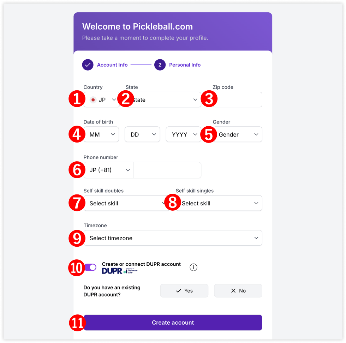Click the Phone number input field

pos(167,170)
